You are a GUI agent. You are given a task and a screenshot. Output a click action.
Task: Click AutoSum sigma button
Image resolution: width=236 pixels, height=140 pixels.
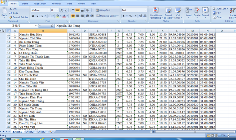coord(219,9)
